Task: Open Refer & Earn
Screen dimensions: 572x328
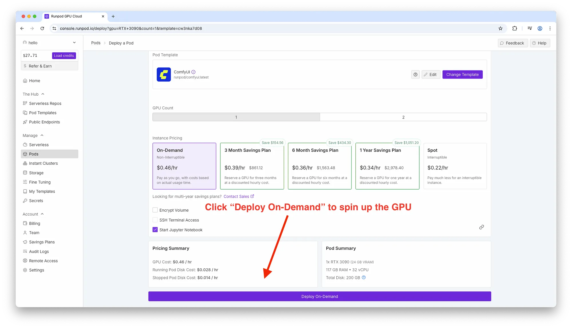Action: click(49, 66)
